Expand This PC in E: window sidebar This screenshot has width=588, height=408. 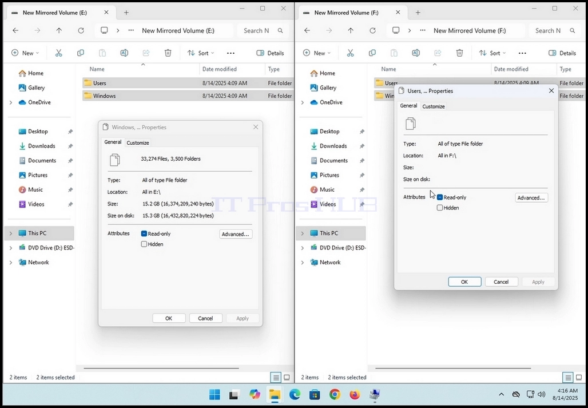[x=11, y=233]
